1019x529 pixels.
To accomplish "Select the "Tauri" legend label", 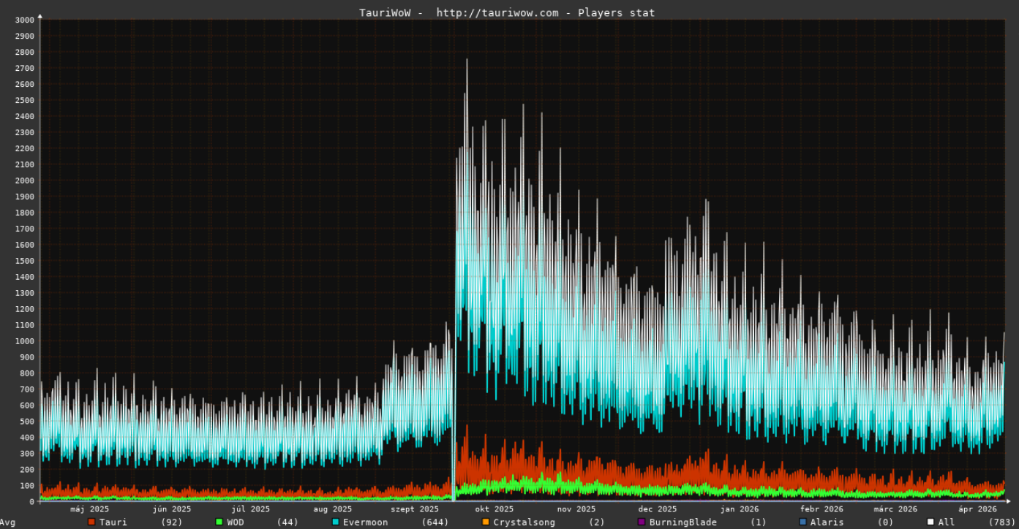I will click(x=113, y=522).
